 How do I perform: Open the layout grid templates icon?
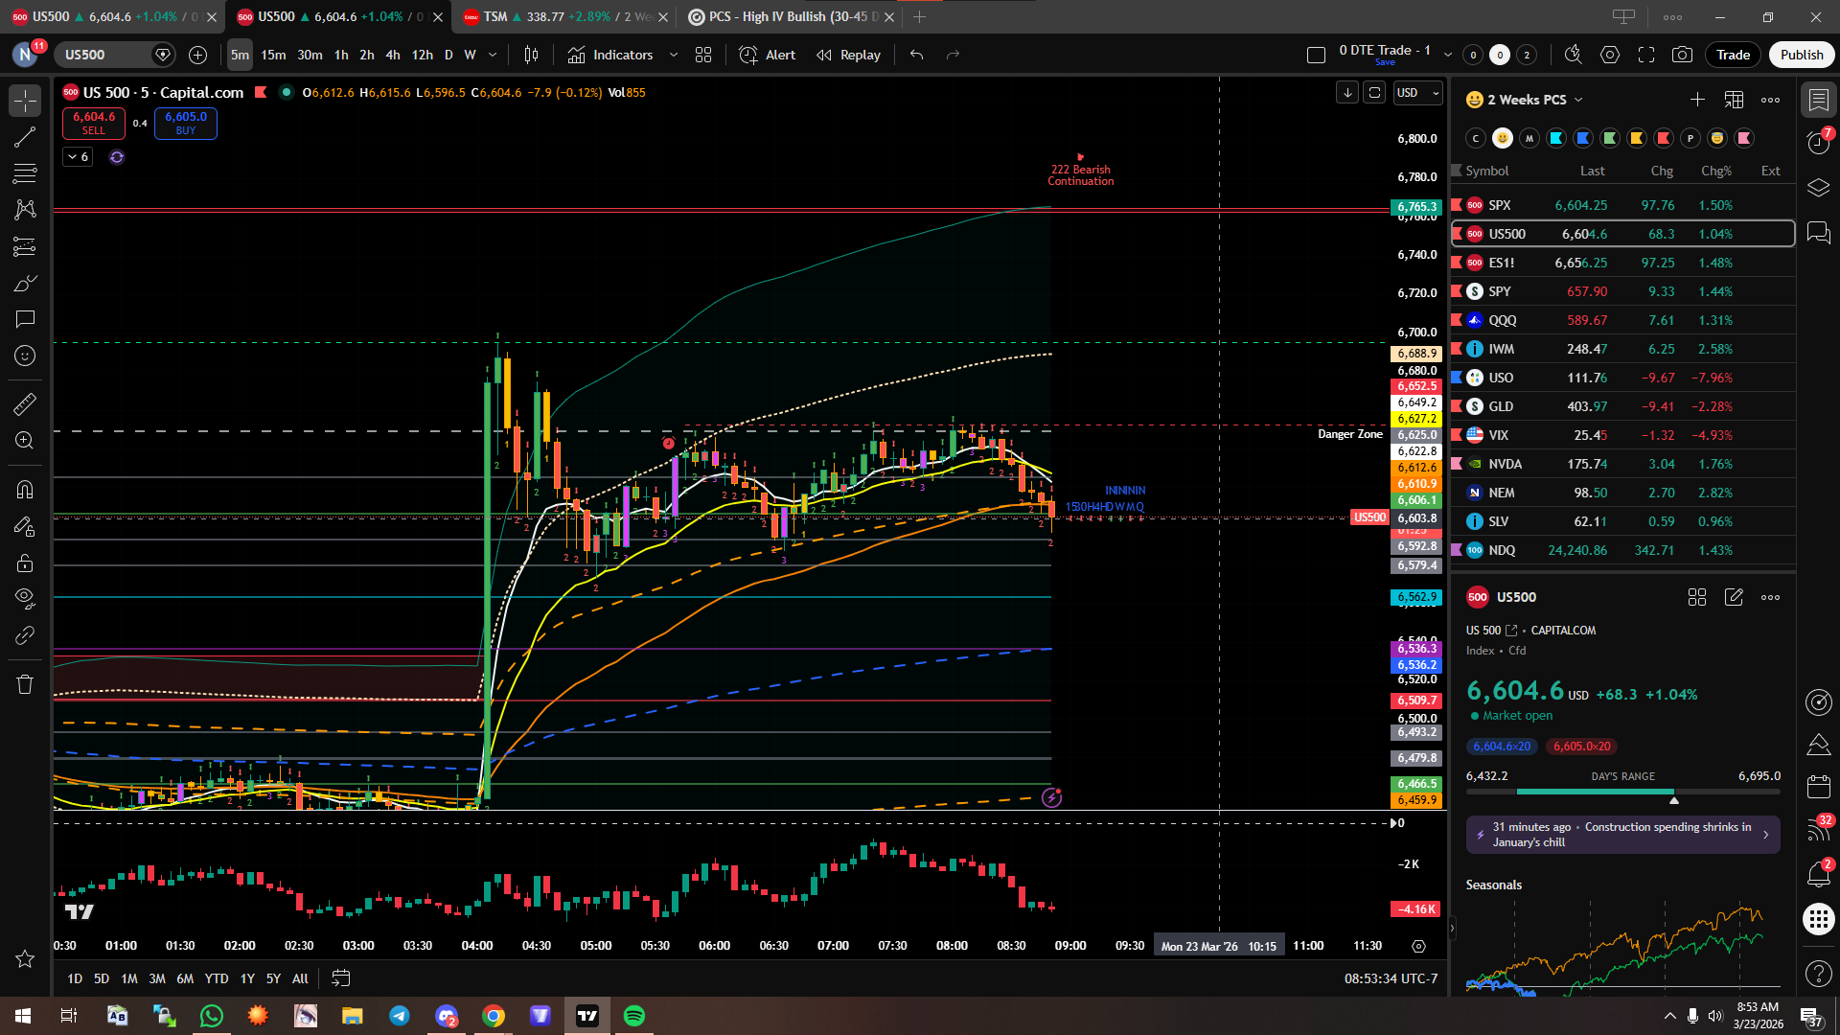[x=703, y=55]
